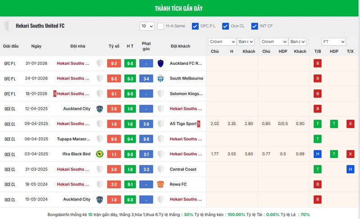Click the South Melbourne team crest
This screenshot has width=360, height=219.
tap(160, 79)
